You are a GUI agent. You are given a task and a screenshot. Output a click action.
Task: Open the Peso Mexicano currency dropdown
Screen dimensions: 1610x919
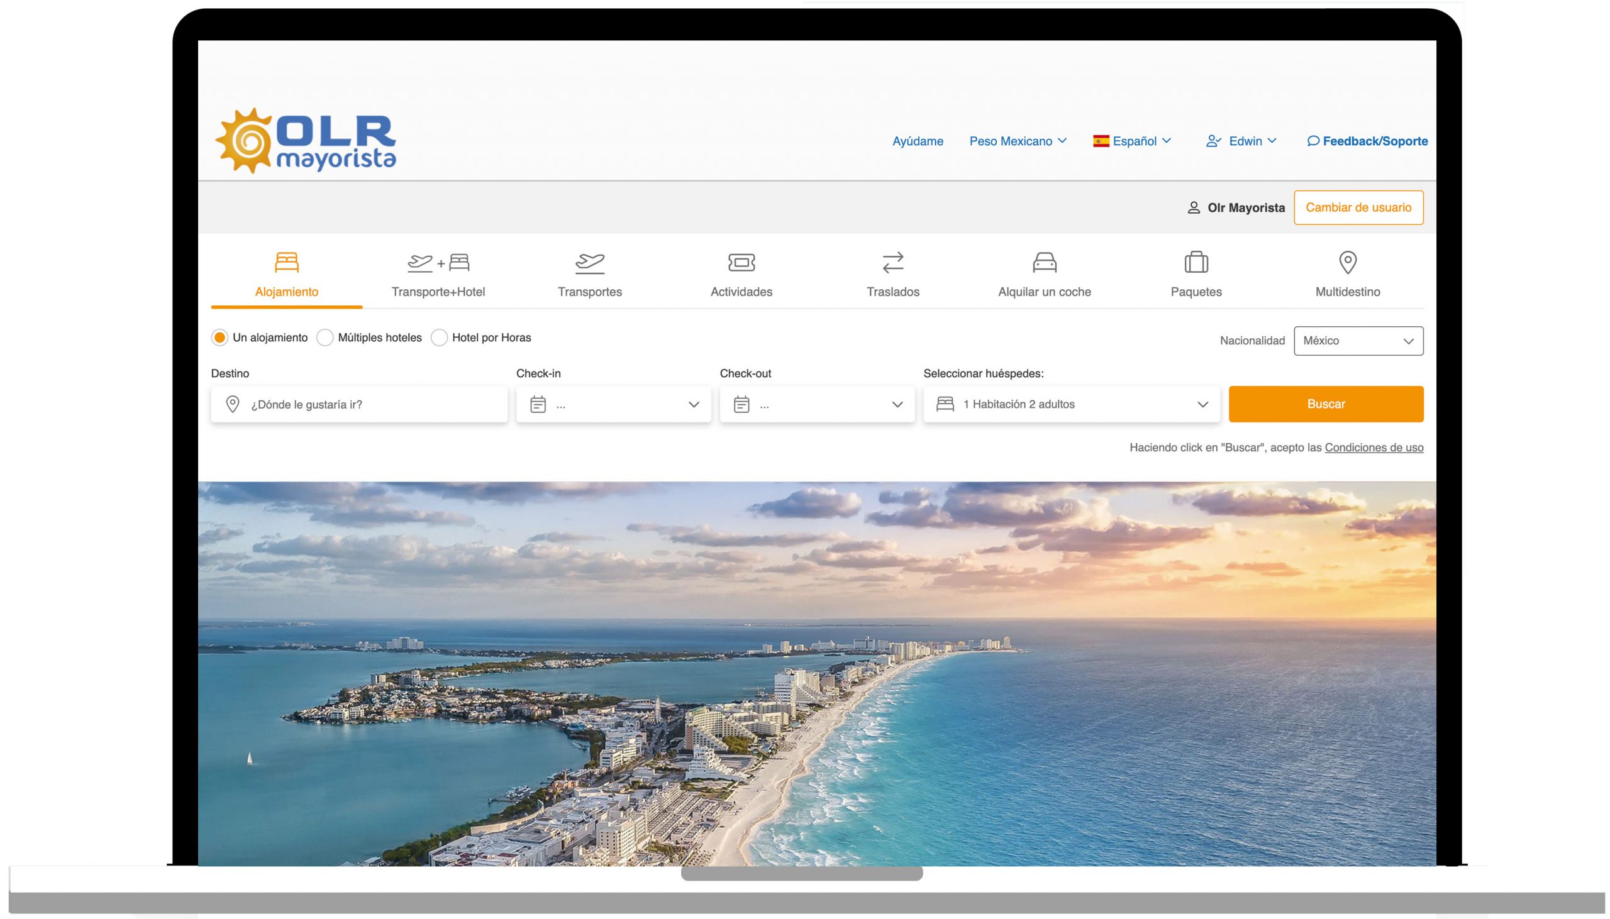[x=1017, y=141]
